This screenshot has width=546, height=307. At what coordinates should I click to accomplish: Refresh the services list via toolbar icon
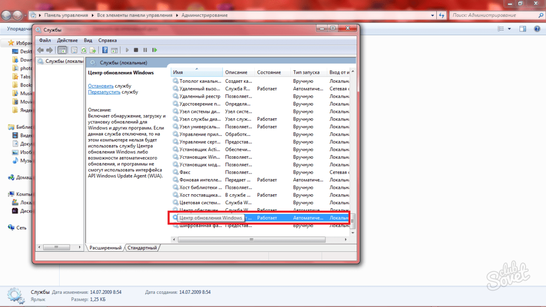(84, 50)
